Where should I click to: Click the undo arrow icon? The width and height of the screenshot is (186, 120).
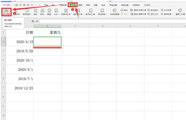click(x=32, y=5)
